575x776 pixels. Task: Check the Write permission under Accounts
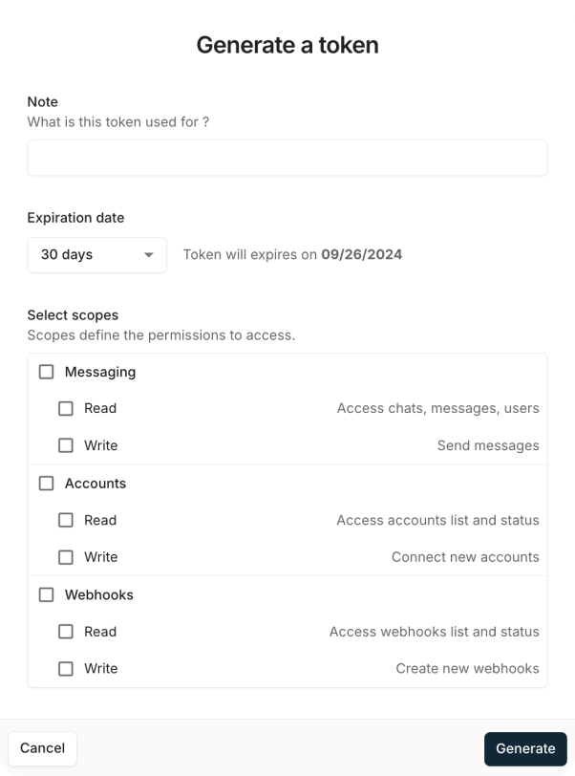coord(65,557)
